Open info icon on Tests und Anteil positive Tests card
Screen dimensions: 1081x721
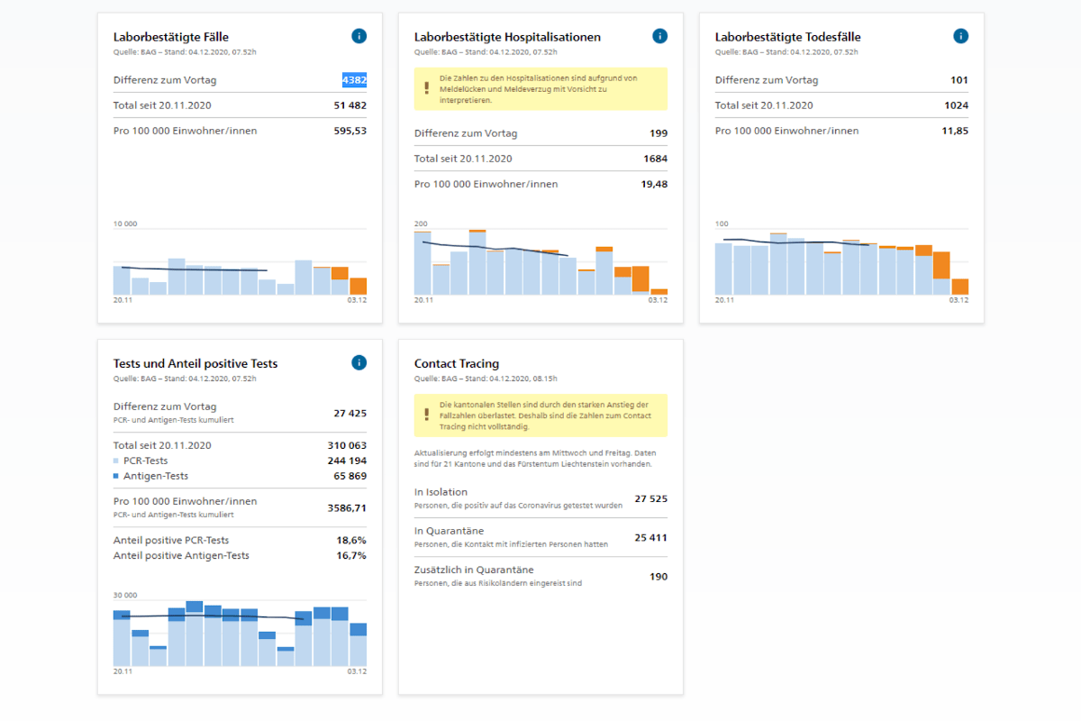359,362
